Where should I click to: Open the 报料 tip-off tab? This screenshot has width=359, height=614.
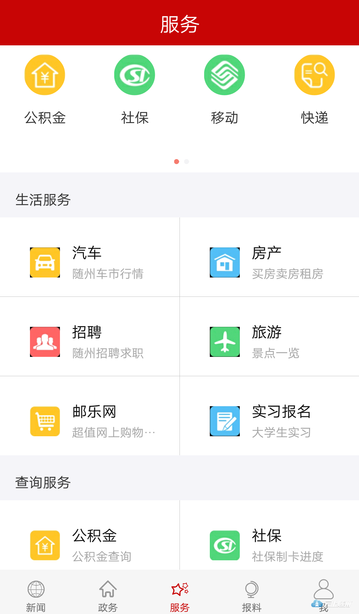[251, 596]
